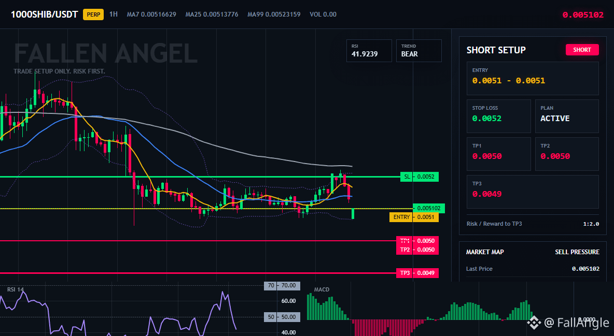Click the TP2 0.0050 card in setup panel
The width and height of the screenshot is (614, 336).
pyautogui.click(x=567, y=154)
